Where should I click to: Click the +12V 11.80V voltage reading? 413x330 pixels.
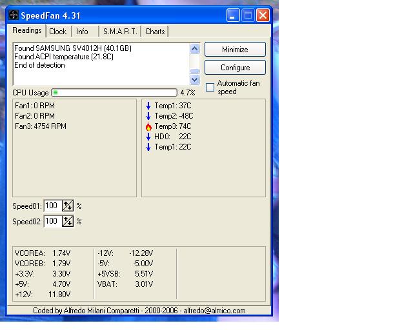43,295
